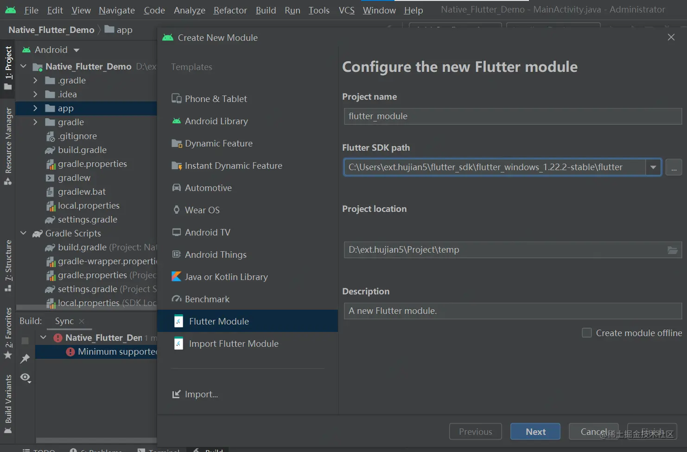
Task: Expand the .gradle folder
Action: tap(35, 80)
